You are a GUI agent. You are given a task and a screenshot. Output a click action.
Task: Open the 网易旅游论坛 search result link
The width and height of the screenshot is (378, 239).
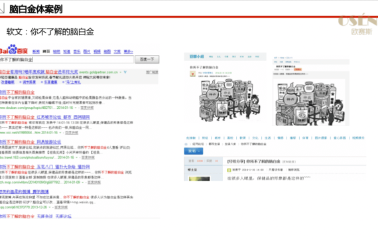coord(31,142)
